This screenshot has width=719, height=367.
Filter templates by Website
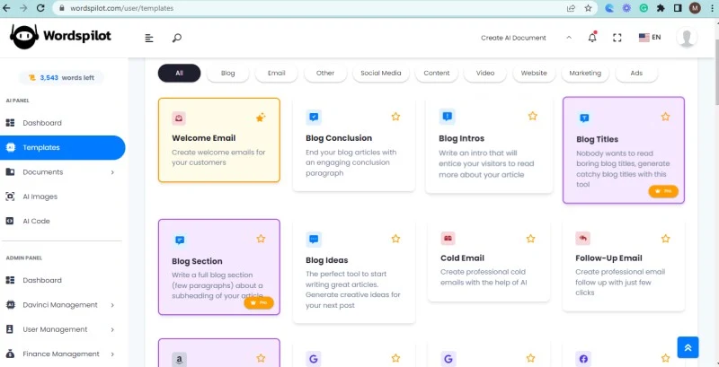tap(534, 74)
